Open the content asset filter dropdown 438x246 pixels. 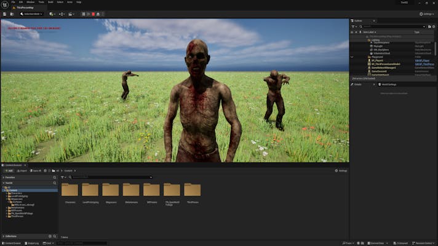64,177
